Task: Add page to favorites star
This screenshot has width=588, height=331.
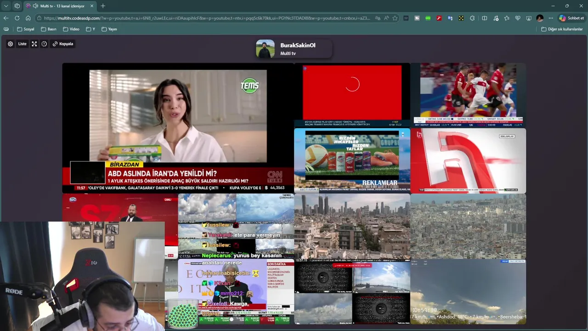Action: pos(395,18)
